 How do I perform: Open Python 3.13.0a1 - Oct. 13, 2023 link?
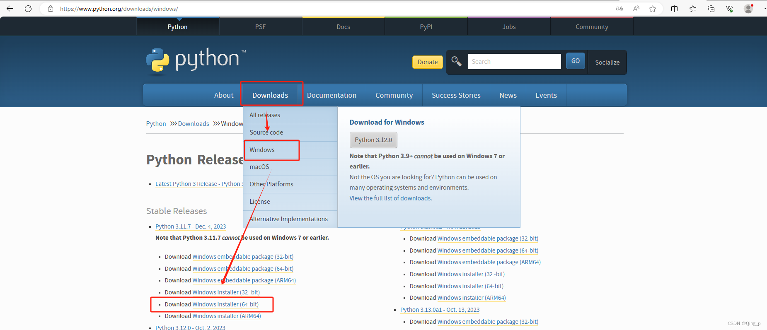(440, 310)
